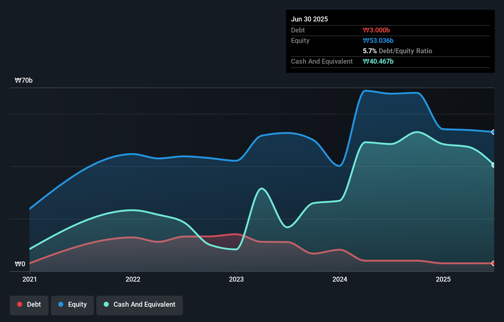Open the Debt/Equity Ratio row details

(398, 51)
